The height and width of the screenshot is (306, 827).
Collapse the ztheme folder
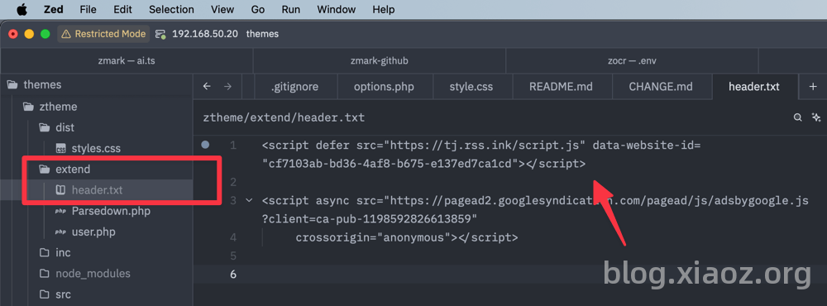[97, 107]
